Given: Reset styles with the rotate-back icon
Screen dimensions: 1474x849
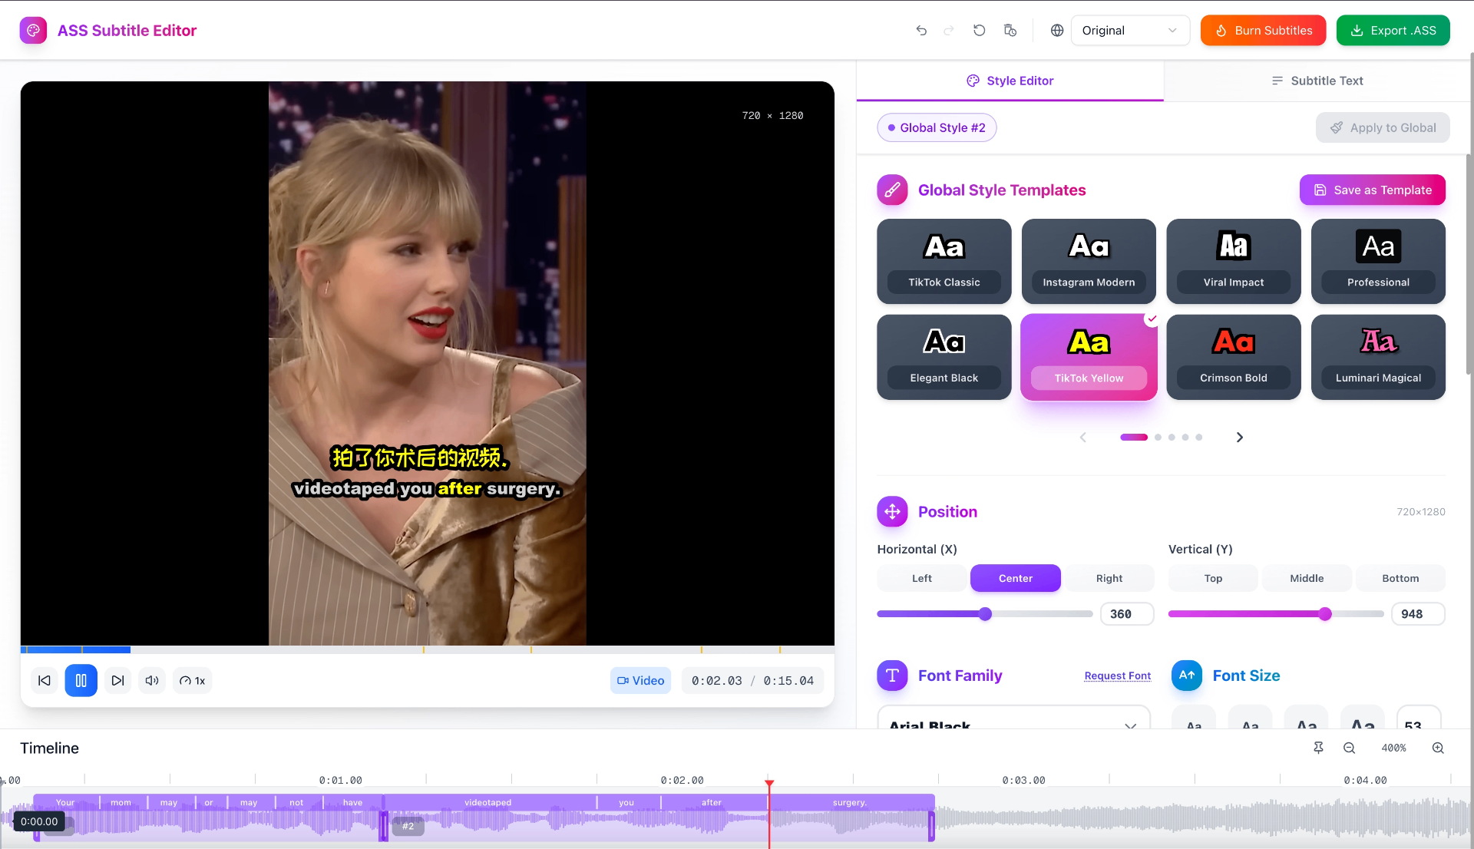Looking at the screenshot, I should (x=979, y=31).
